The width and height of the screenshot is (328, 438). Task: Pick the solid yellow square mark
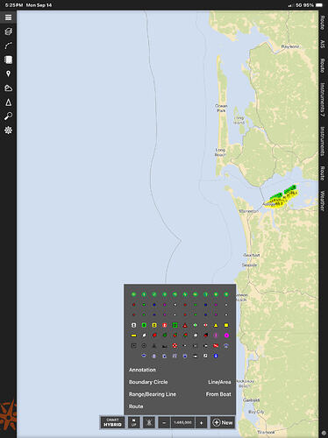[x=226, y=325]
